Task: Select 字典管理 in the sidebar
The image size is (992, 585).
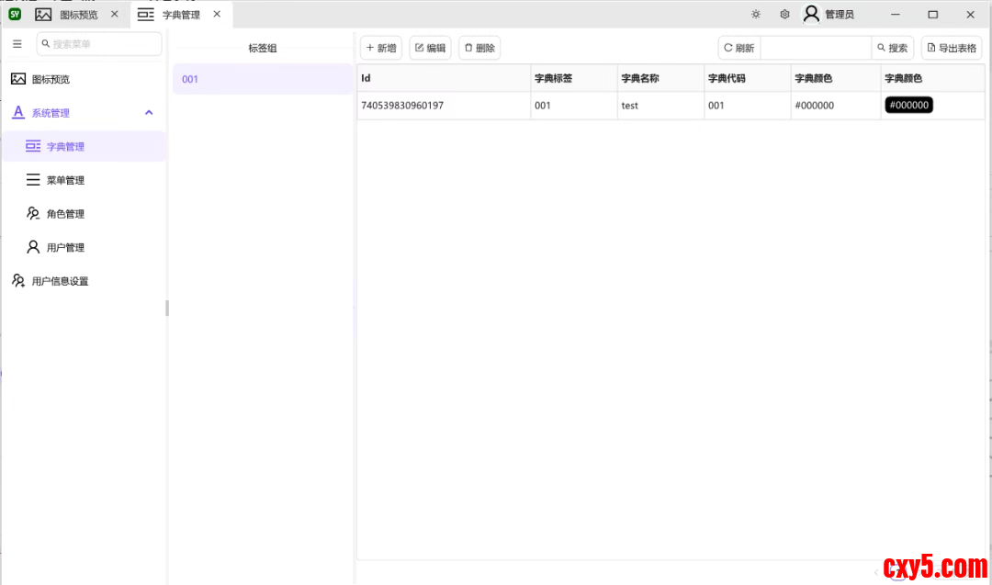Action: pos(65,147)
